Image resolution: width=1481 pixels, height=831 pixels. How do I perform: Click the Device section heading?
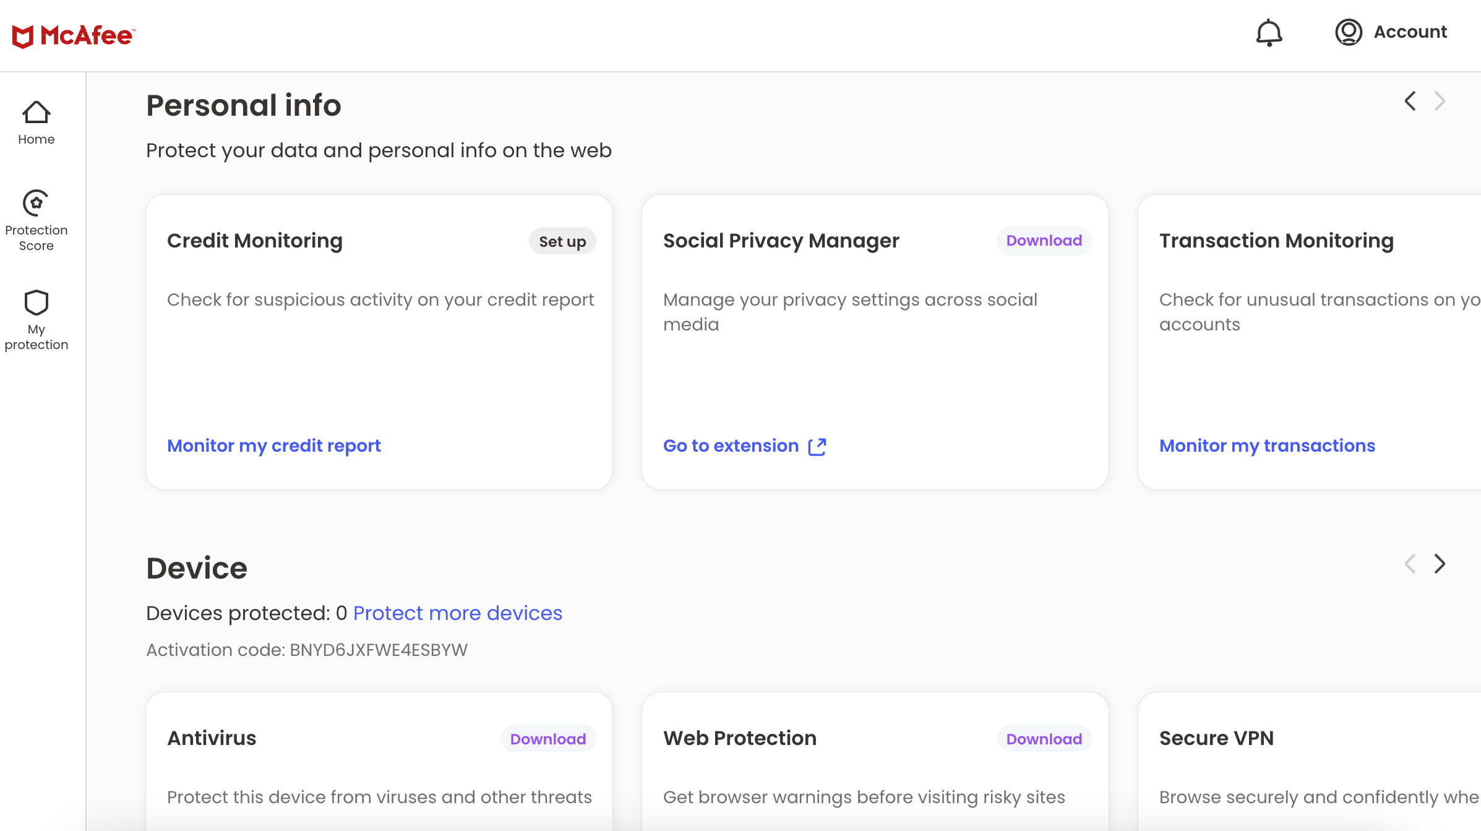click(197, 568)
